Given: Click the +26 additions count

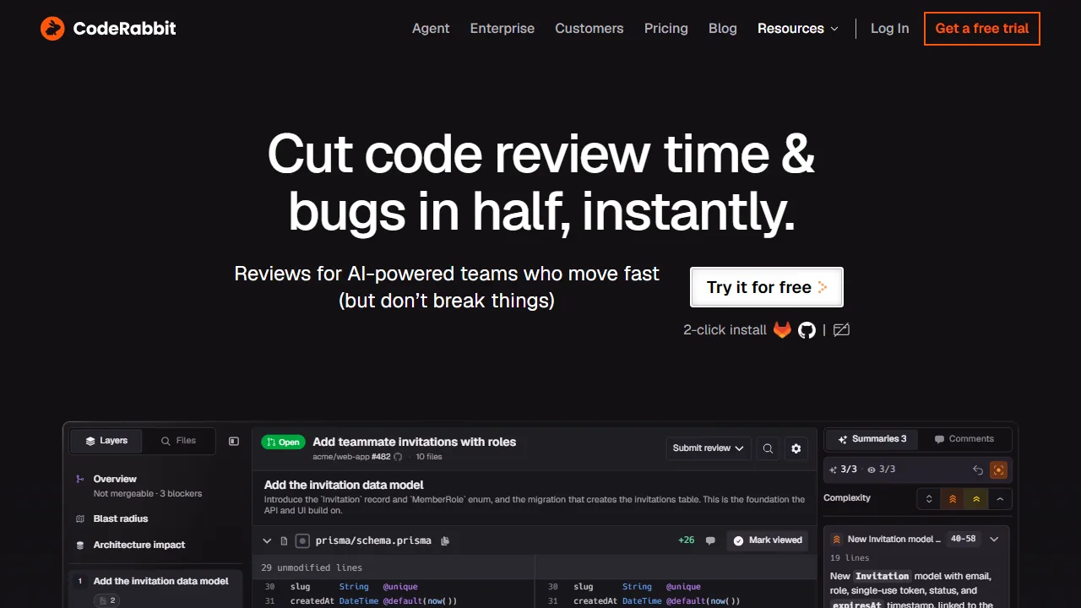Looking at the screenshot, I should (686, 540).
